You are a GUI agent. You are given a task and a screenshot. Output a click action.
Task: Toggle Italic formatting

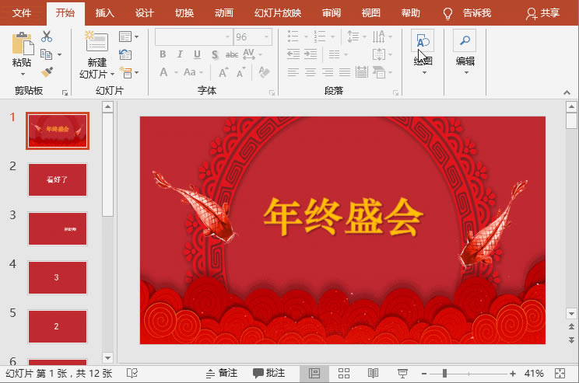coord(180,54)
